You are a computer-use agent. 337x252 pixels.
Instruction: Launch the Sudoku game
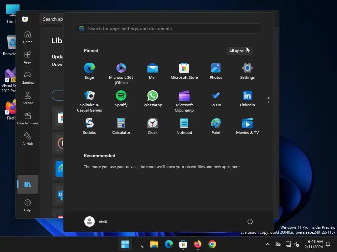90,126
